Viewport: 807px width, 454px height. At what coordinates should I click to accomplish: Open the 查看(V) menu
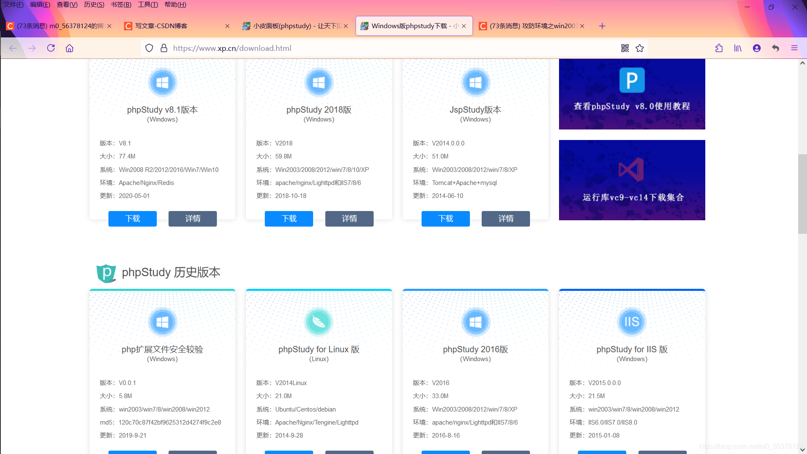point(67,5)
